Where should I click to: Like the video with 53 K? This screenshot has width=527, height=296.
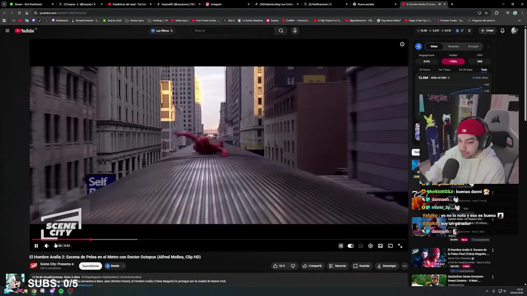click(x=279, y=266)
